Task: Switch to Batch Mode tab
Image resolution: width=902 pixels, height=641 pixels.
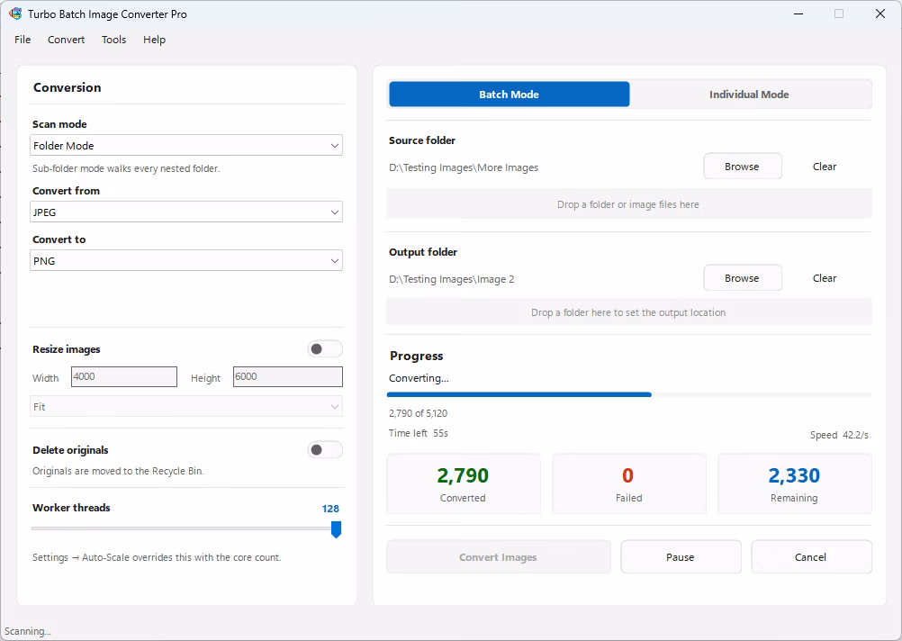Action: [x=510, y=95]
